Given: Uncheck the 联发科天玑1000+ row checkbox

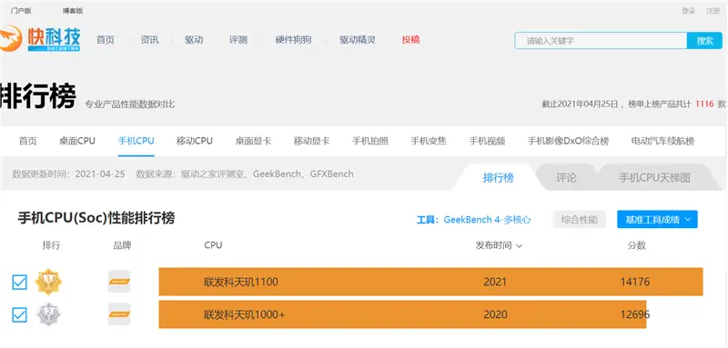Looking at the screenshot, I should 19,315.
